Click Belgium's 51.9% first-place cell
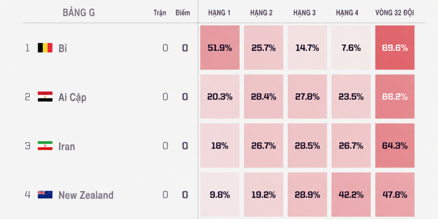Image resolution: width=438 pixels, height=219 pixels. point(220,48)
